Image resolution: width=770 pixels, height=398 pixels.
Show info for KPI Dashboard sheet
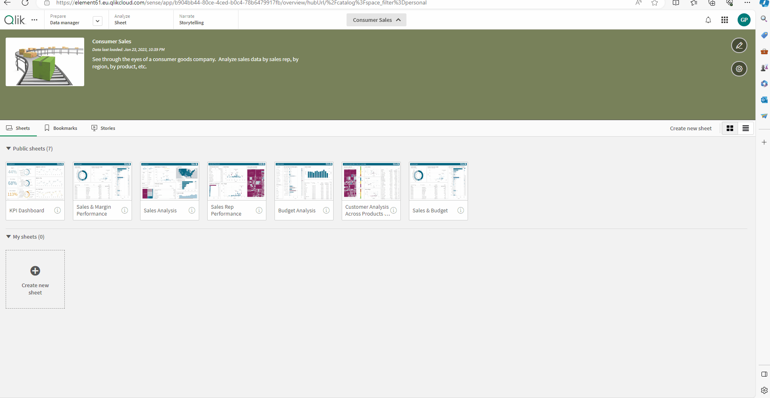[x=57, y=210]
